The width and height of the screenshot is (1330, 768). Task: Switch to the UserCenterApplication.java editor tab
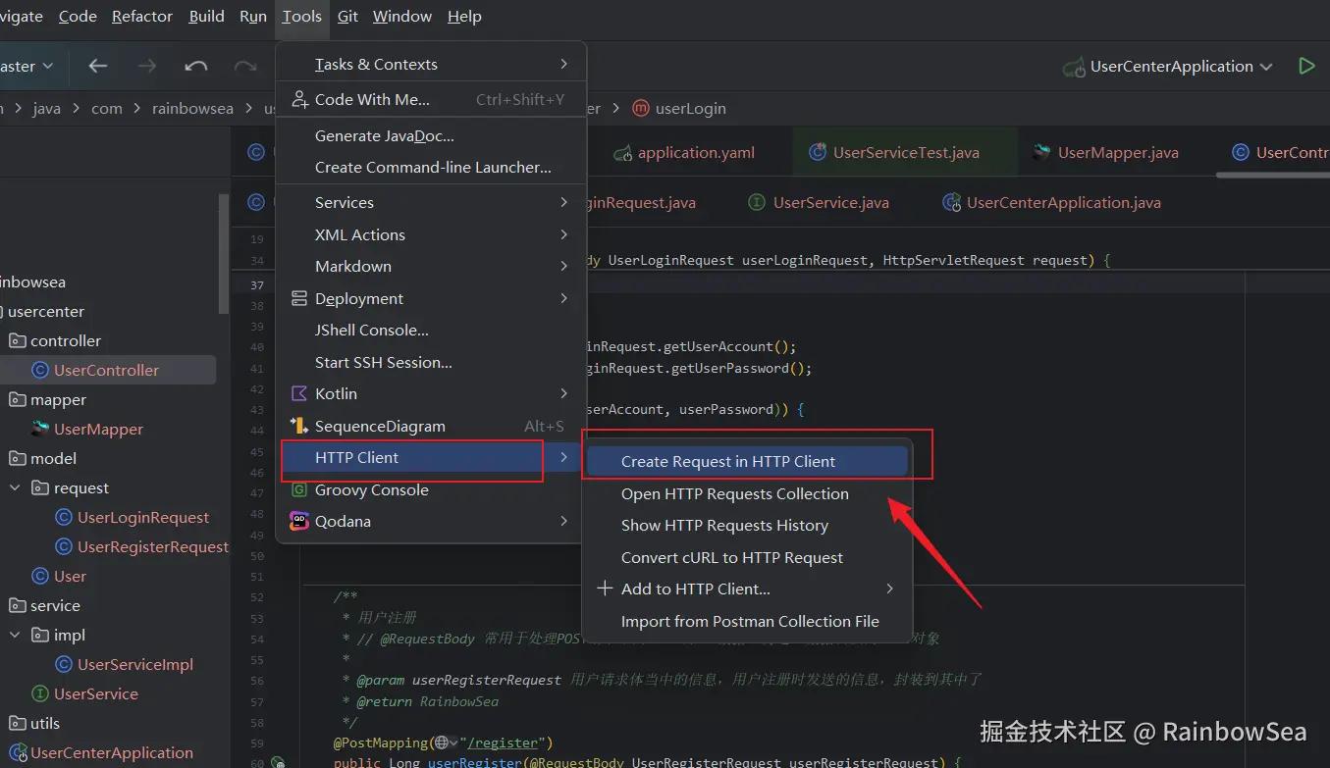click(1051, 203)
